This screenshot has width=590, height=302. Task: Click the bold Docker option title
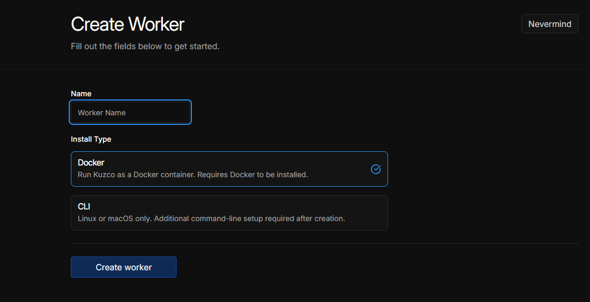[x=91, y=163]
